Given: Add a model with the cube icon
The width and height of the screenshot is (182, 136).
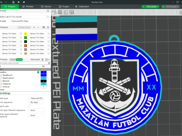Looking at the screenshot, I should pyautogui.click(x=54, y=12).
